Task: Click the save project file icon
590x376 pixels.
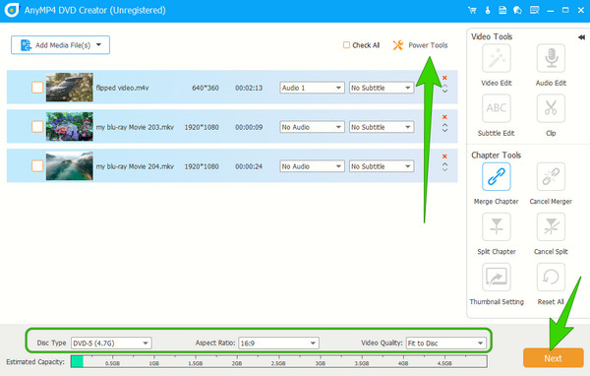Action: (502, 10)
